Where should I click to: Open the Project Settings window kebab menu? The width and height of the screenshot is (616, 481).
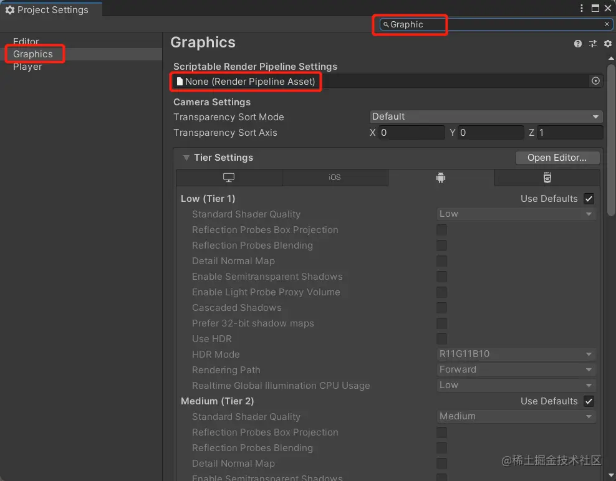pyautogui.click(x=582, y=8)
